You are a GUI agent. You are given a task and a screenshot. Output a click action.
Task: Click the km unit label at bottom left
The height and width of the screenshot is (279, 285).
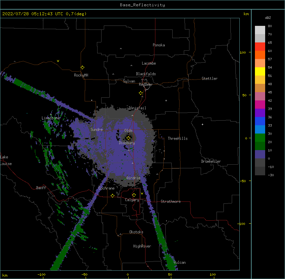click(5, 275)
